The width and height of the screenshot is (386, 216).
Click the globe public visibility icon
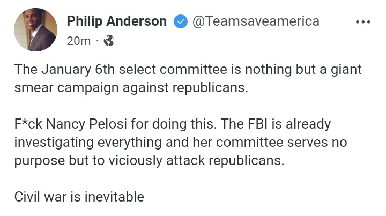tap(109, 41)
